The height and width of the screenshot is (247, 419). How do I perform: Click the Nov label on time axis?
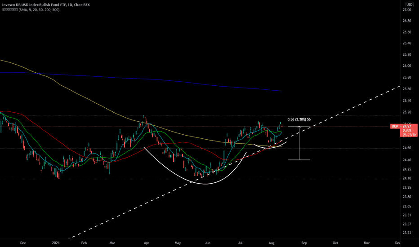click(367, 243)
